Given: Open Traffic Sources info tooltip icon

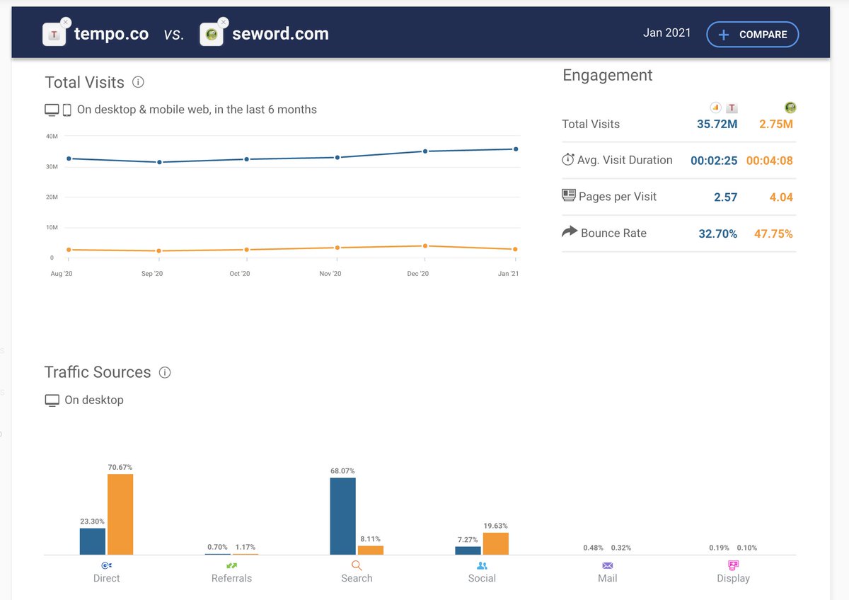Looking at the screenshot, I should point(165,372).
